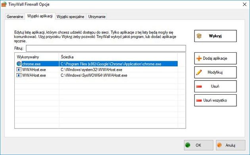Image resolution: width=250 pixels, height=155 pixels.
Task: Open the Utrzymanie tab
Action: point(97,17)
